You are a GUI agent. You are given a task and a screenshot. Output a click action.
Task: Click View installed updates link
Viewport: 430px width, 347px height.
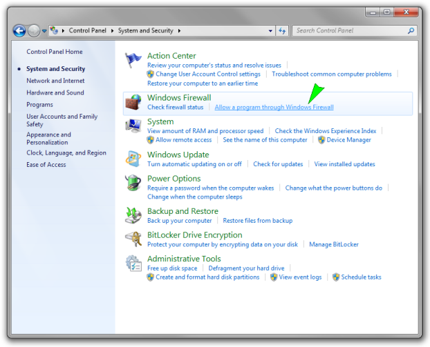click(344, 164)
